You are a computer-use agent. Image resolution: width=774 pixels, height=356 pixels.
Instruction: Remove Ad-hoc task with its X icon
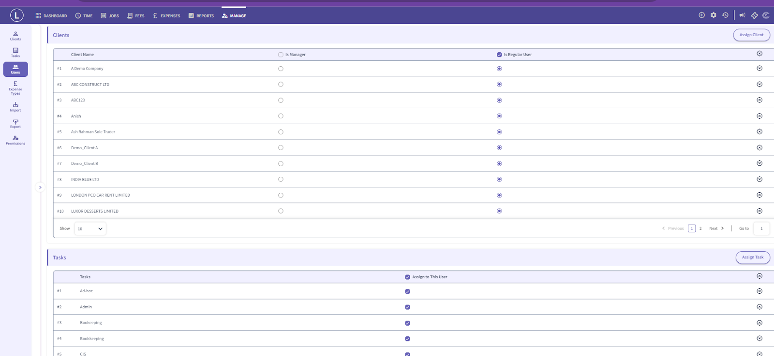click(x=759, y=291)
